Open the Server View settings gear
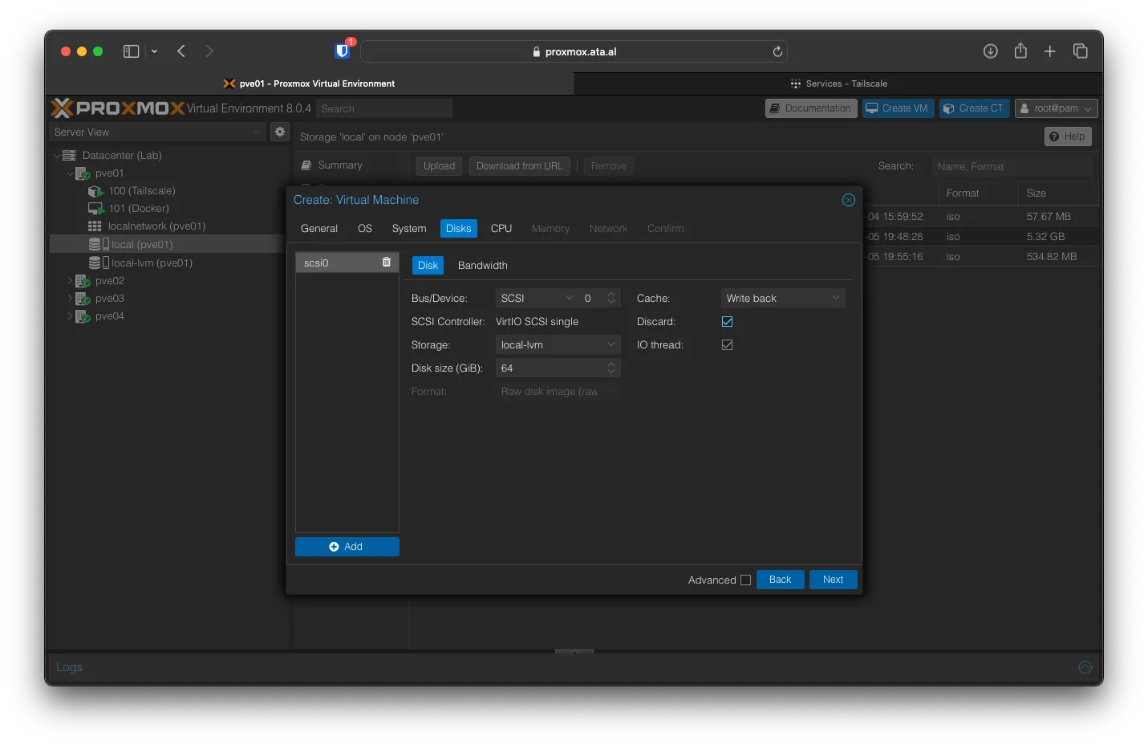Image resolution: width=1148 pixels, height=745 pixels. (x=280, y=132)
